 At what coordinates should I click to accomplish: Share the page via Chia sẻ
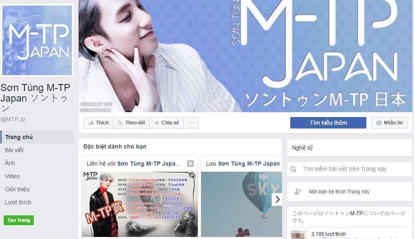166,123
